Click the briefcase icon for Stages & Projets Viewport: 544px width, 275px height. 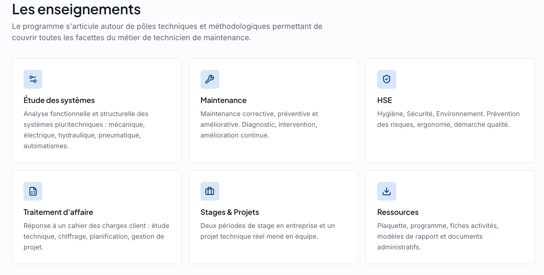(x=210, y=191)
